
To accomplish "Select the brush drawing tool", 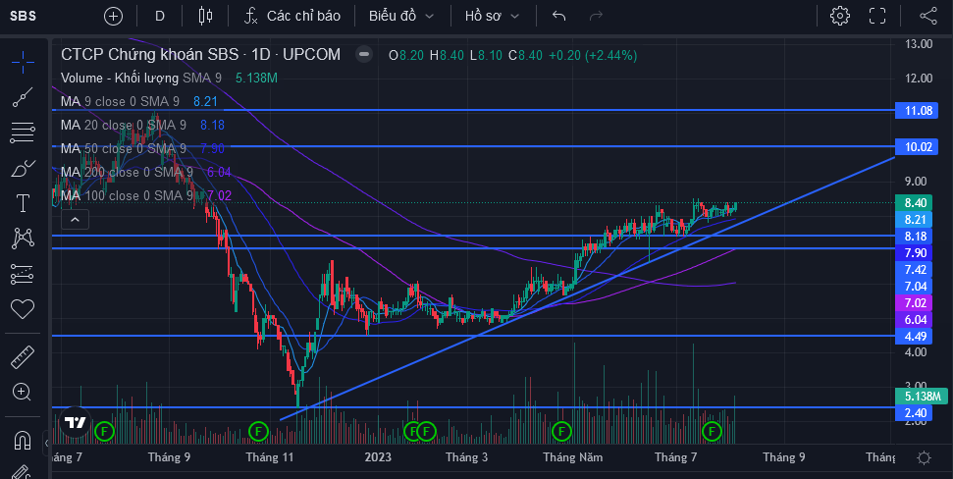I will pos(23,169).
